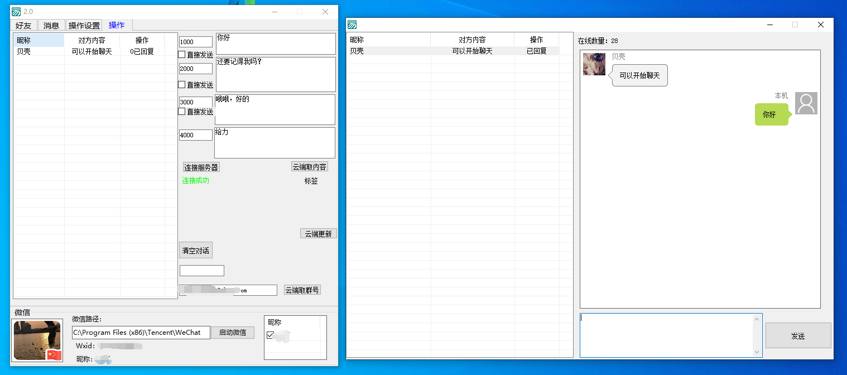Click the 易 icon on right chat window

[352, 25]
